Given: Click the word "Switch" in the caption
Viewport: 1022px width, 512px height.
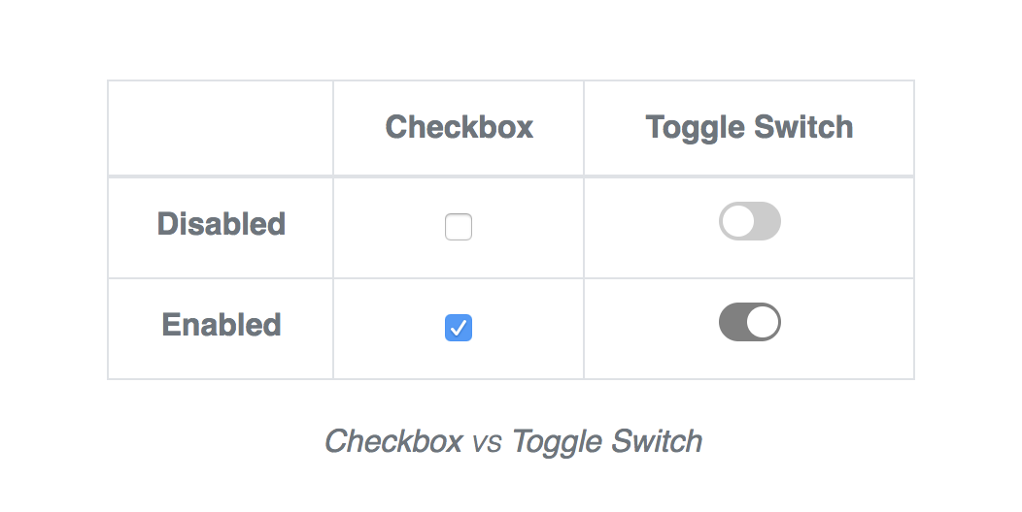Looking at the screenshot, I should tap(656, 441).
